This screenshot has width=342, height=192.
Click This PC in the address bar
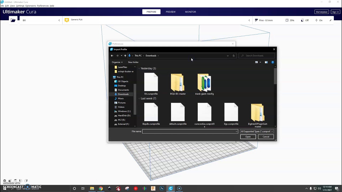[138, 56]
